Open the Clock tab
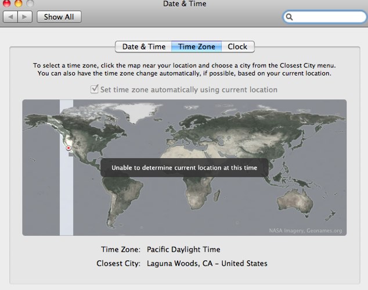The image size is (368, 290). [x=237, y=47]
